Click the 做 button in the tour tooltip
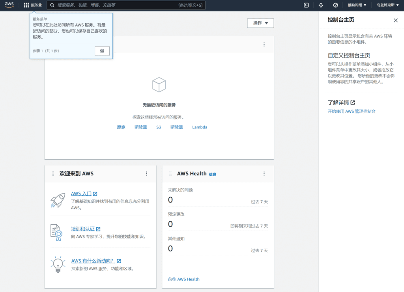The width and height of the screenshot is (404, 292). 102,51
